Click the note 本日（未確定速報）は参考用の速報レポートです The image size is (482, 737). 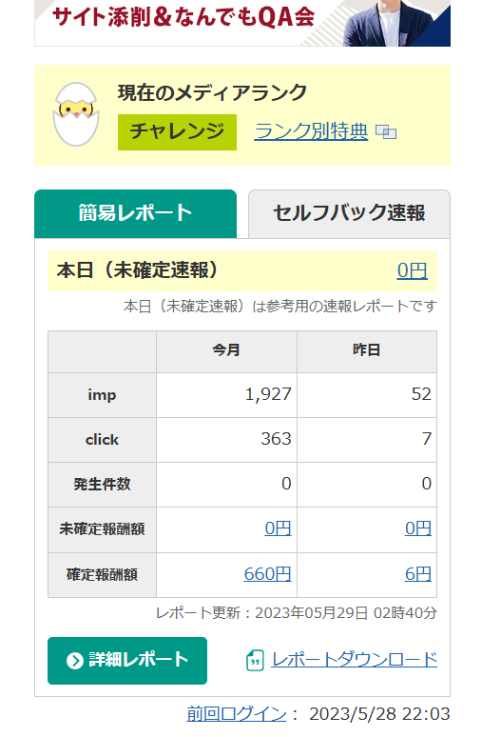[x=280, y=307]
